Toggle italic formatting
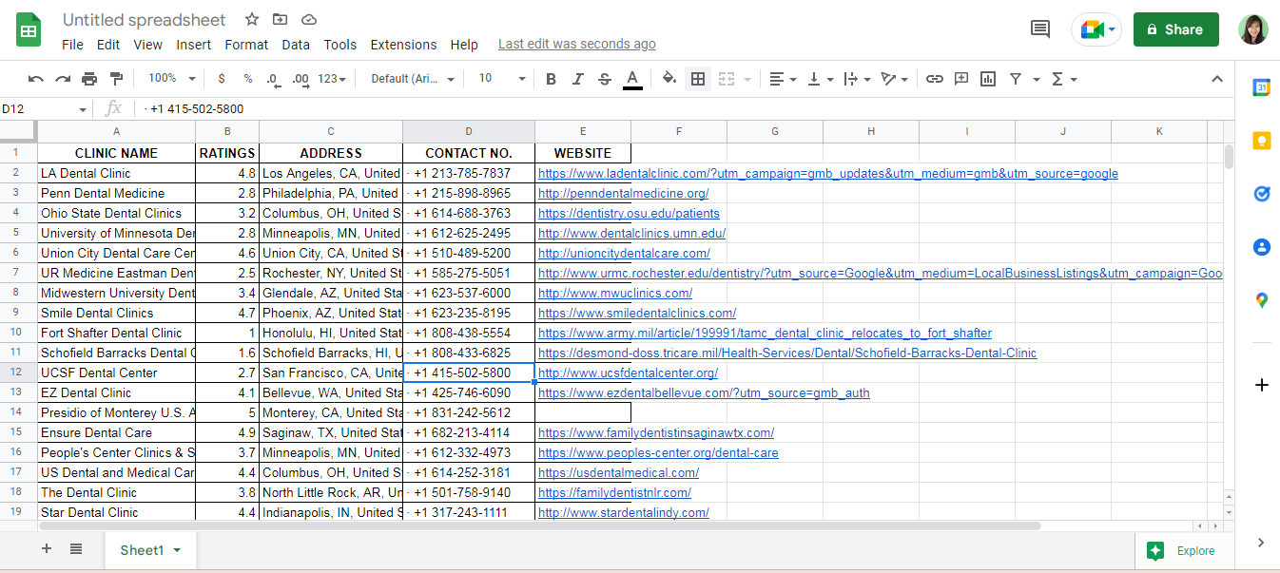 [577, 79]
